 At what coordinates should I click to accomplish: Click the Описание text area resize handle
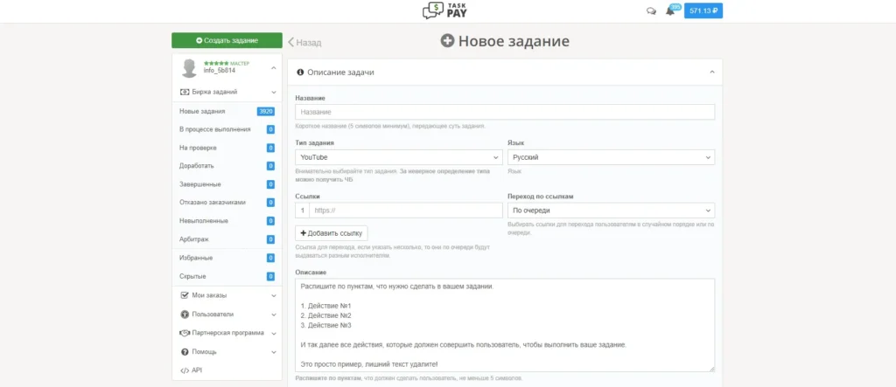click(x=711, y=369)
